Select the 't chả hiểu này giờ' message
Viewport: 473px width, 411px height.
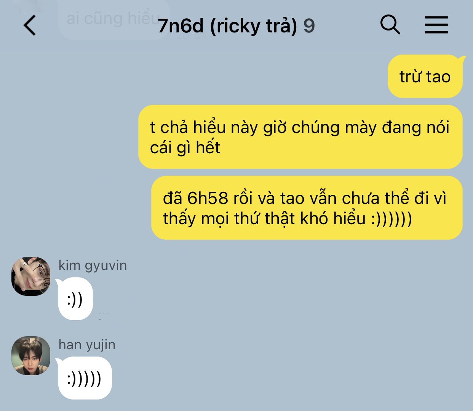[300, 137]
